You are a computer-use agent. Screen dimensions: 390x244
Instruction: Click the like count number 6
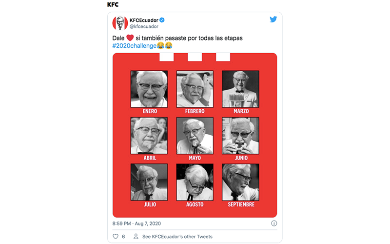(x=123, y=237)
